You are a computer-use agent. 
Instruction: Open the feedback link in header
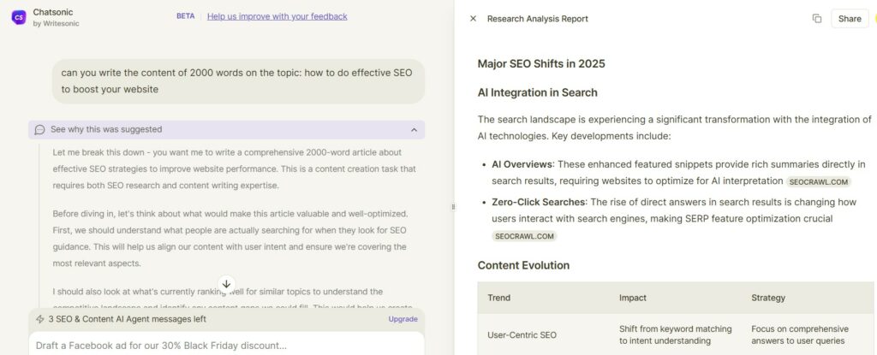(x=277, y=16)
